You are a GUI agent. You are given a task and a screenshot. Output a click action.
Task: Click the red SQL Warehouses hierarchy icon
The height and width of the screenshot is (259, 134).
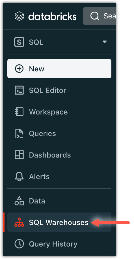click(x=19, y=222)
